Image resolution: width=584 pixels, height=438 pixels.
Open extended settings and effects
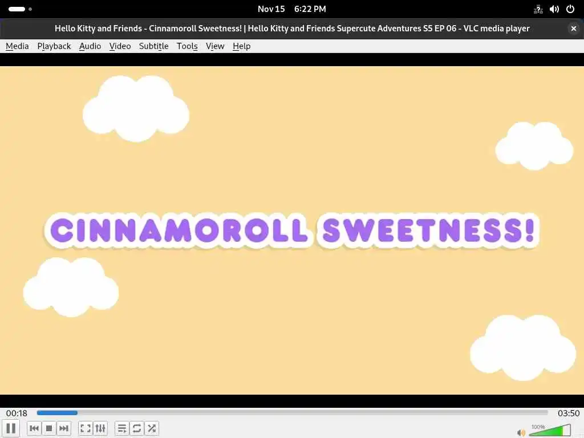coord(100,428)
